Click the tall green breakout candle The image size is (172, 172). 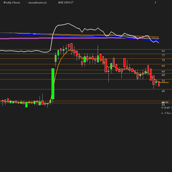(x=53, y=84)
